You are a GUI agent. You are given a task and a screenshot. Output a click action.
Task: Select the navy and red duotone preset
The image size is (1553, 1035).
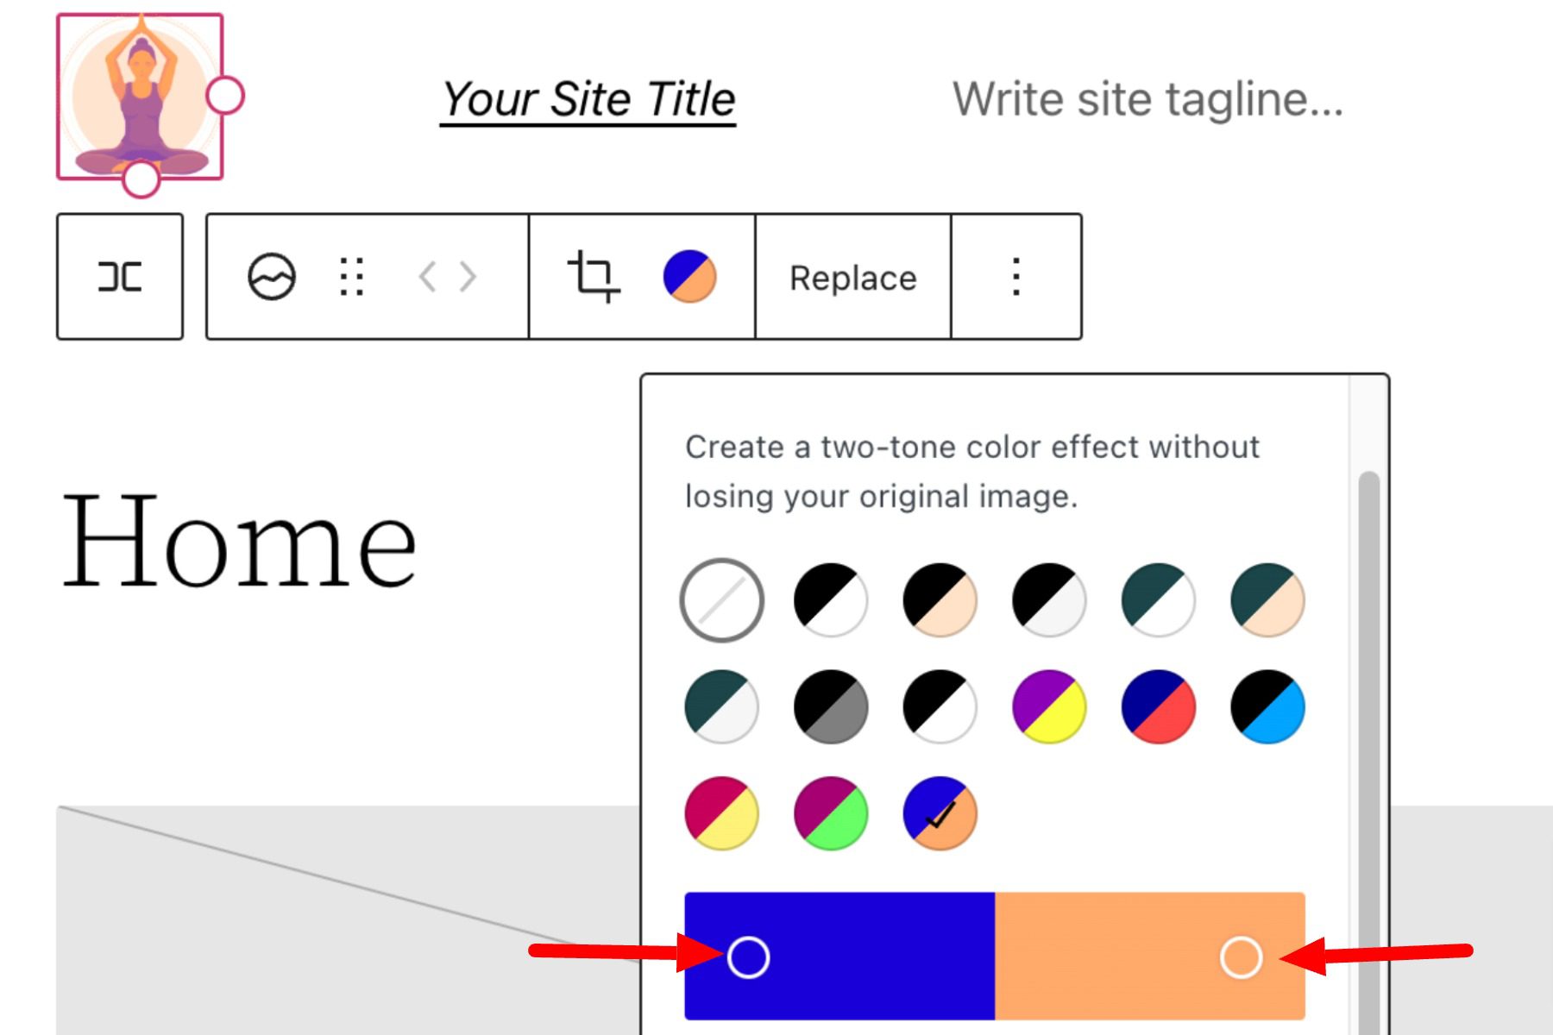tap(1157, 707)
